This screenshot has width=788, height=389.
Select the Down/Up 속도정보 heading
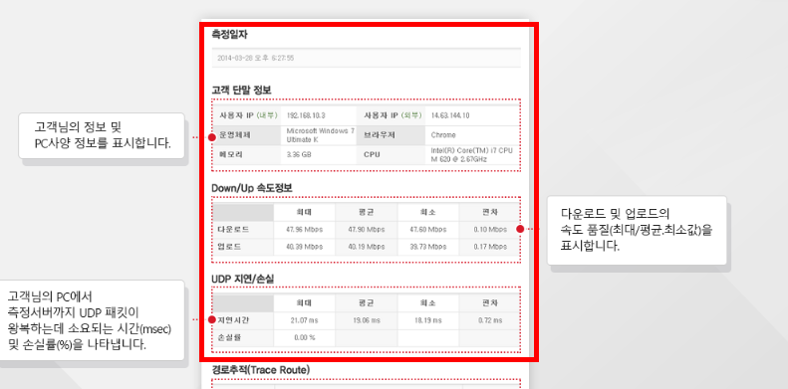252,188
